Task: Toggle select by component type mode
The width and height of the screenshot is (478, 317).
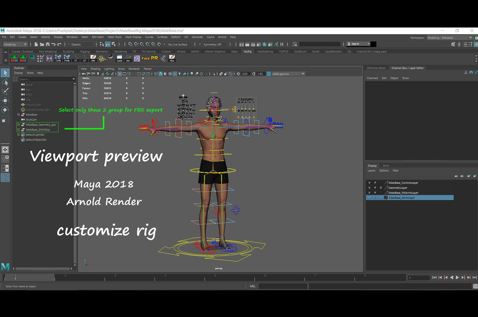Action: point(114,44)
